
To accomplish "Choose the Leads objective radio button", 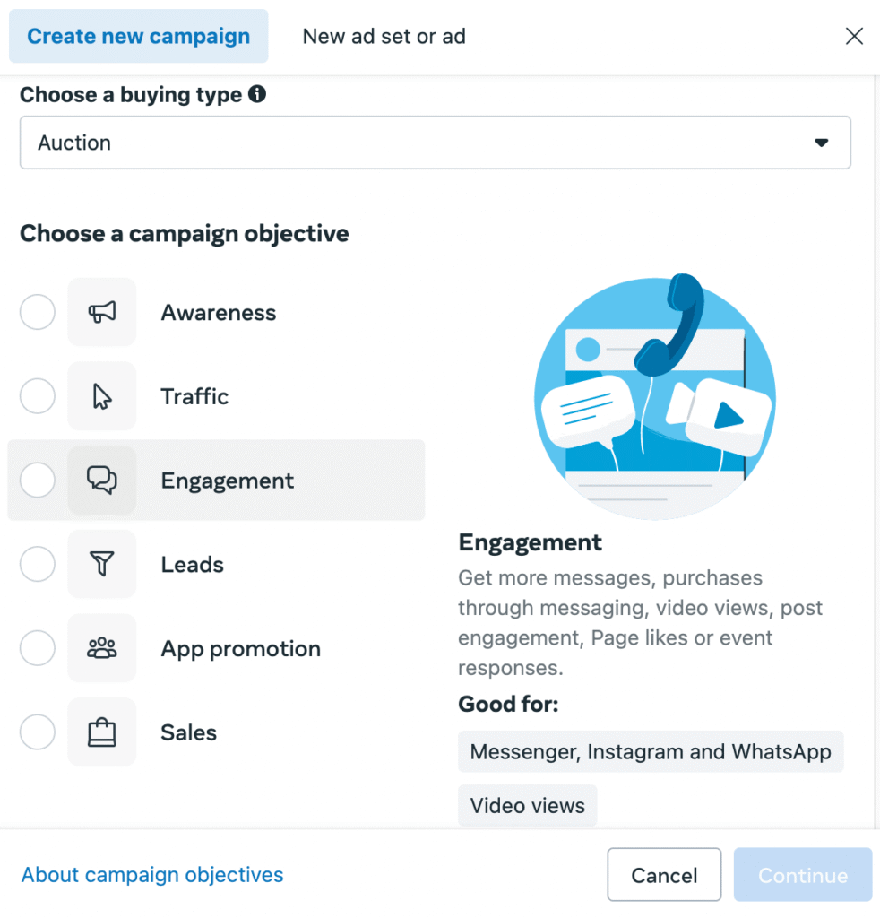I will 38,565.
